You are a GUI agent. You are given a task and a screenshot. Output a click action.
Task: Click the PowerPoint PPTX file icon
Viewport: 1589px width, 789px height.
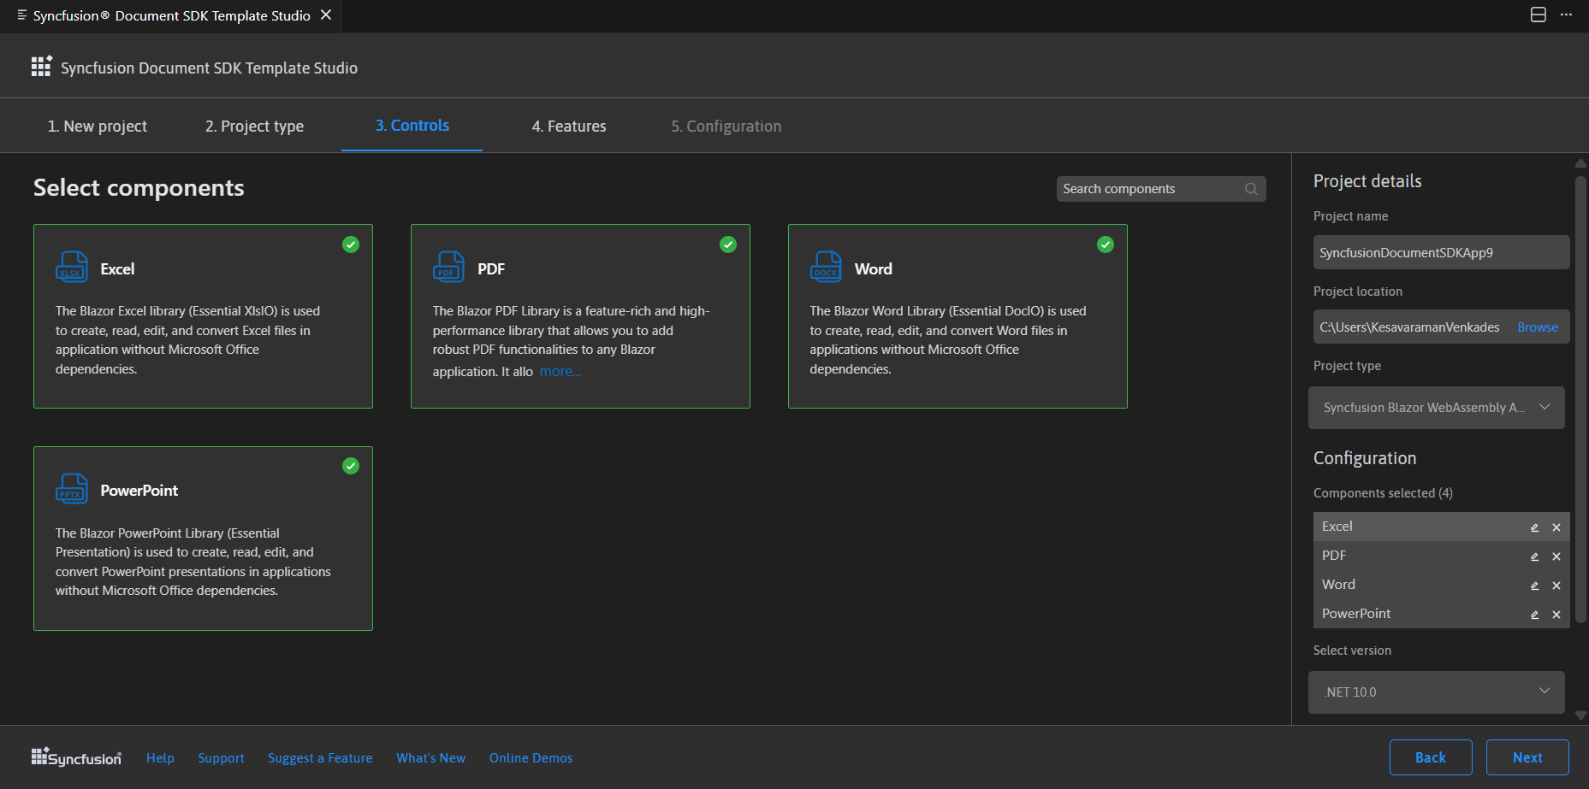[72, 489]
